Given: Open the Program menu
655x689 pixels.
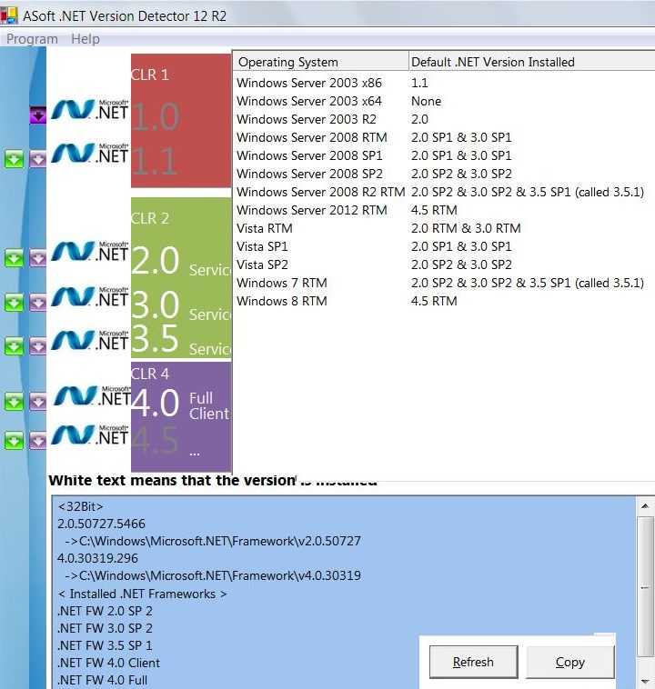Looking at the screenshot, I should 32,39.
